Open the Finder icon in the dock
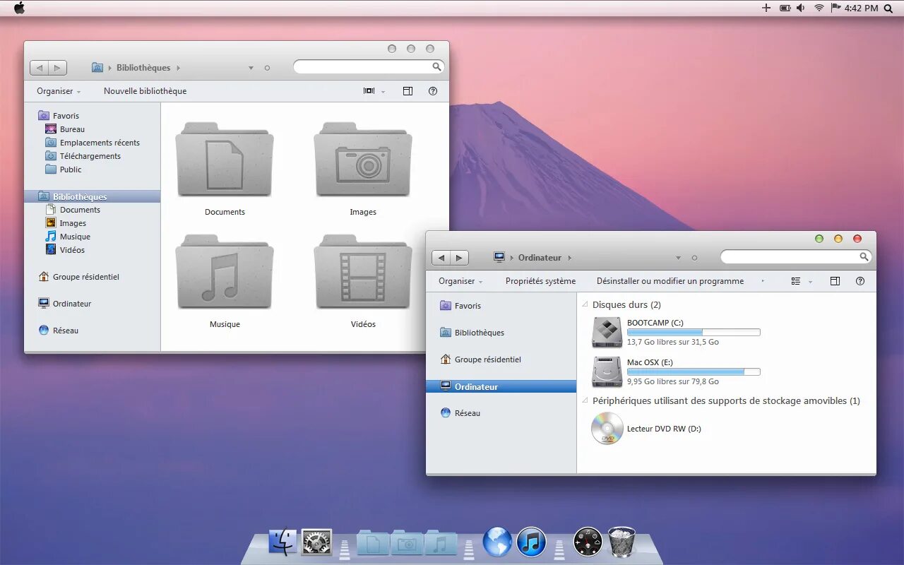Image resolution: width=904 pixels, height=565 pixels. click(x=282, y=542)
